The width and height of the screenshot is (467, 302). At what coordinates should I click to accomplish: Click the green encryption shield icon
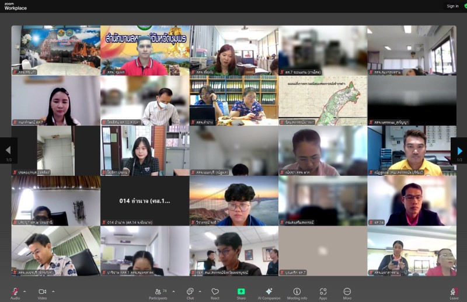(465, 6)
